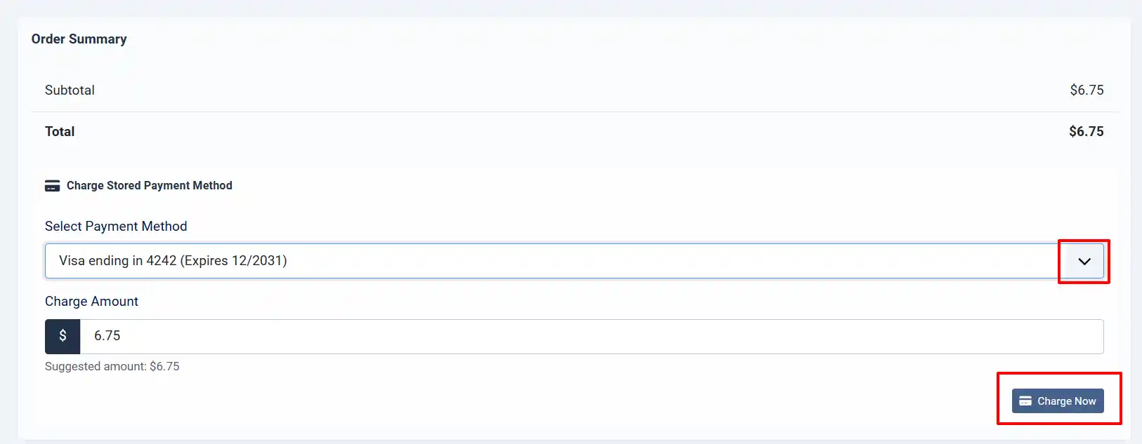Expand the payment method dropdown chevron
This screenshot has height=444, width=1142.
(x=1084, y=261)
